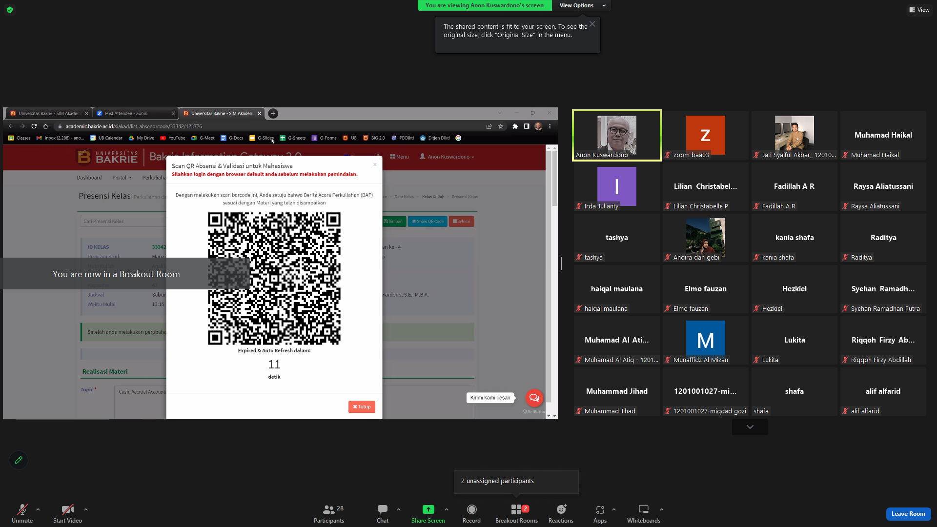
Task: Go to the browser home page icon
Action: tap(46, 126)
